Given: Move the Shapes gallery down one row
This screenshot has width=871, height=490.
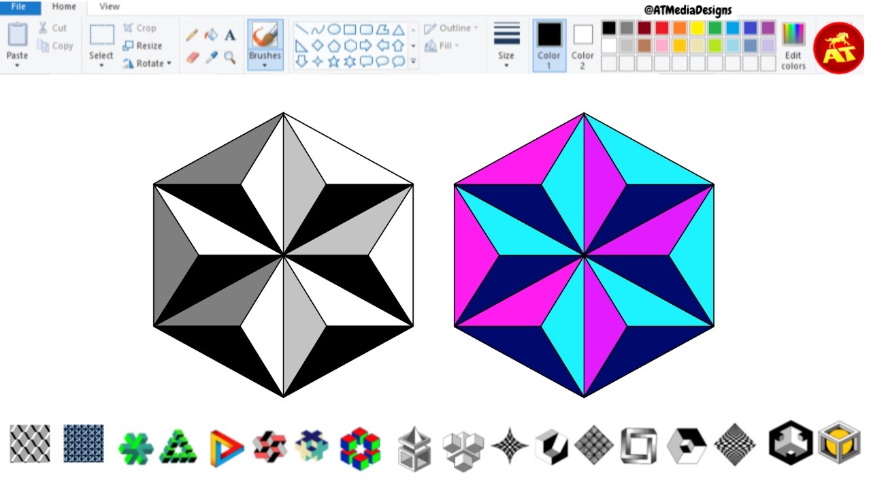Looking at the screenshot, I should [x=413, y=46].
